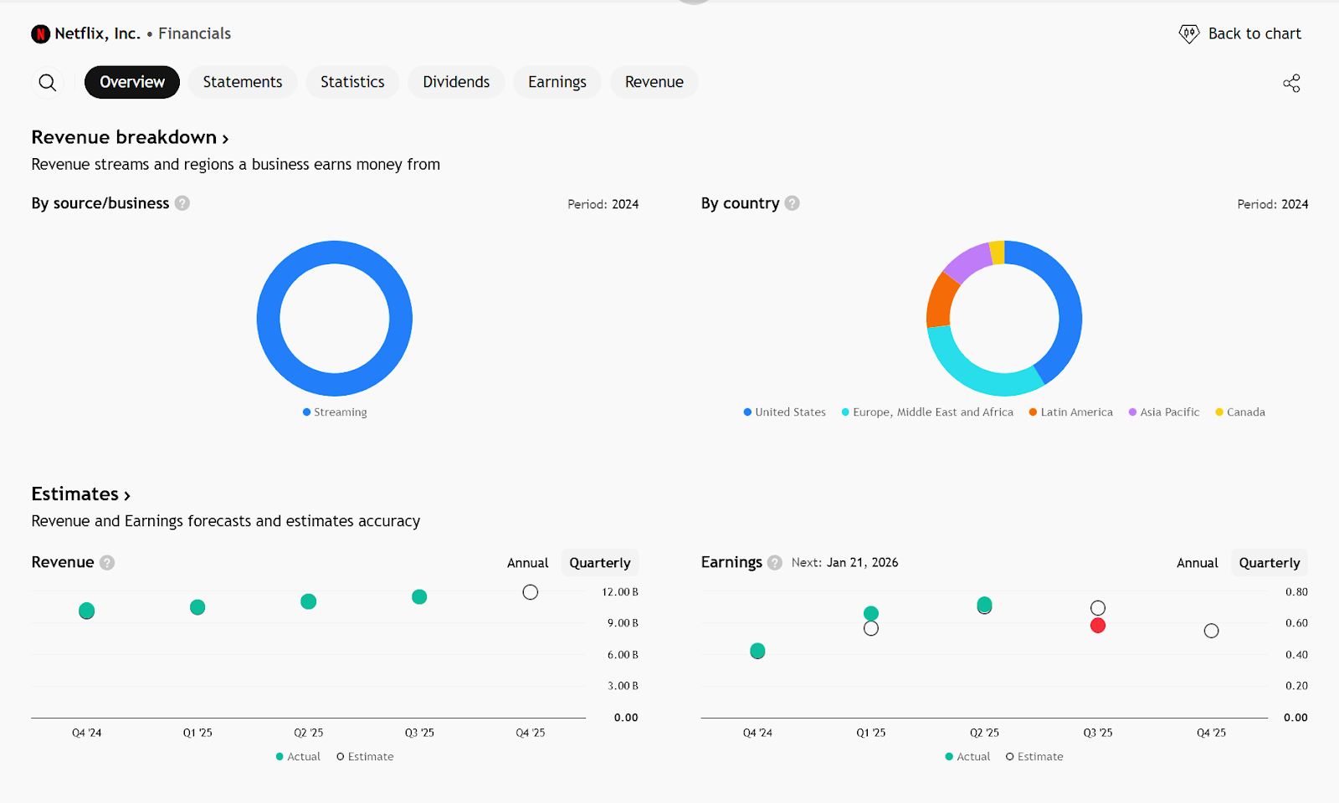Click the Back to chart icon
The width and height of the screenshot is (1339, 803).
pyautogui.click(x=1188, y=34)
